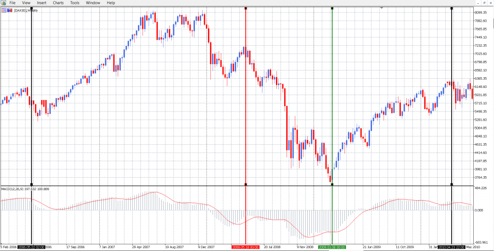Open the Insert menu
Image resolution: width=494 pixels, height=251 pixels.
[x=41, y=3]
